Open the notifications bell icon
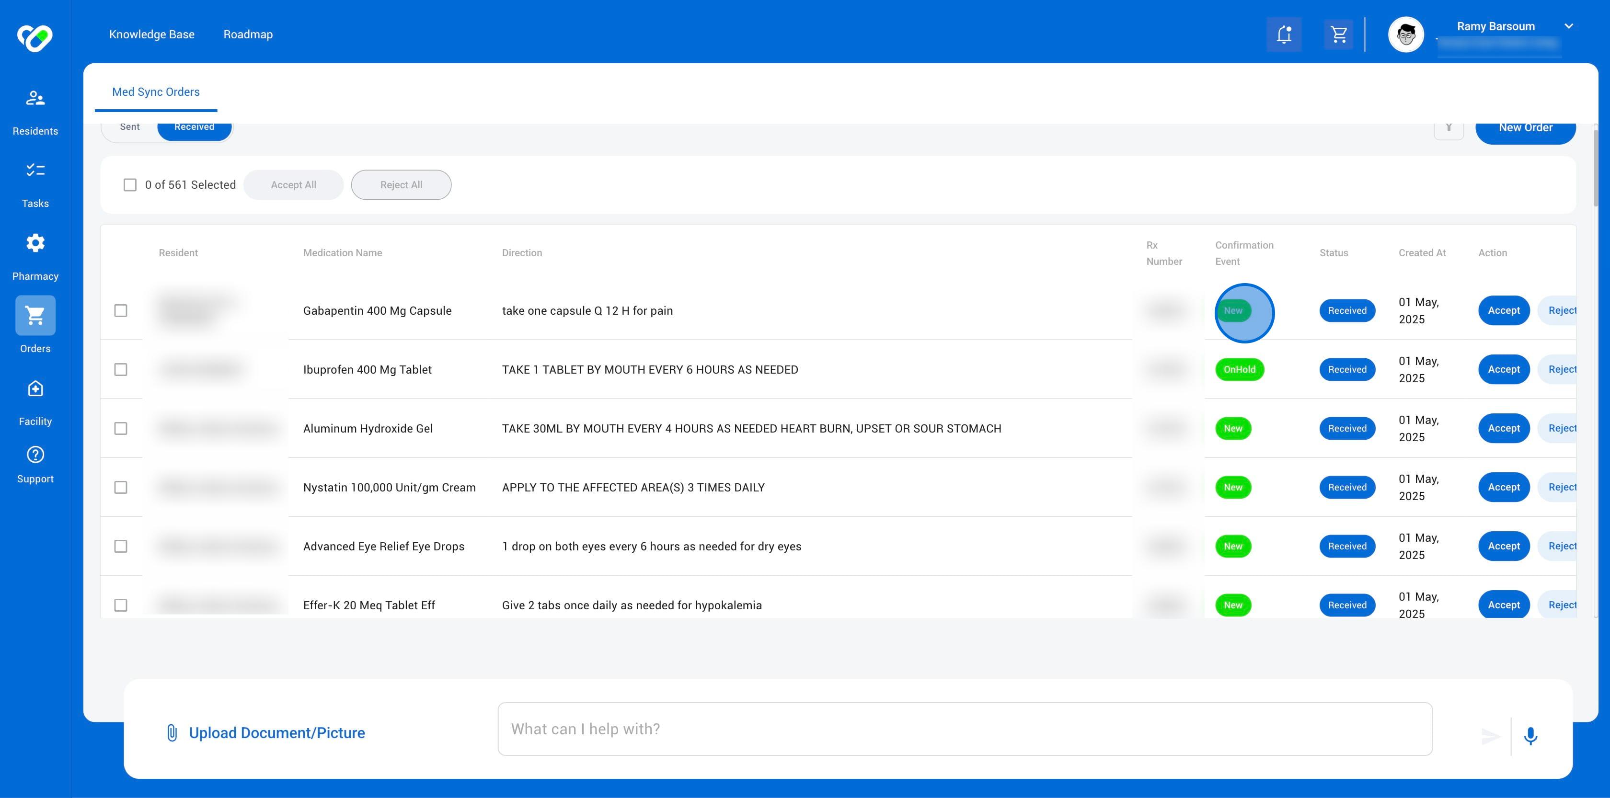Viewport: 1610px width, 798px height. pos(1284,34)
